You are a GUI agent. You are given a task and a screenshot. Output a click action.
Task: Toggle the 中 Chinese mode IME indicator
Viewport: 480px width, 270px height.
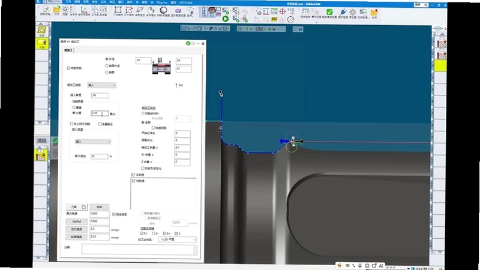(347, 266)
